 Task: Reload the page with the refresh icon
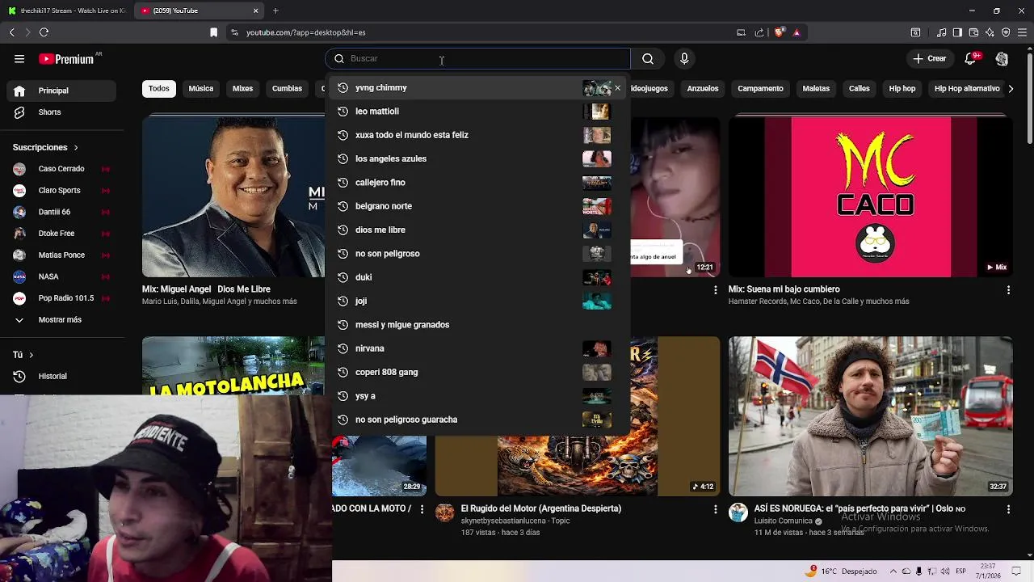[44, 32]
